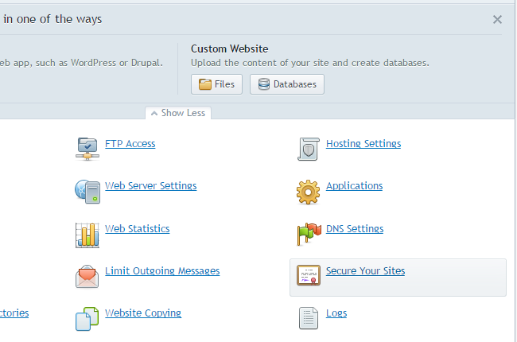Click the Web Server Settings globe icon
Image resolution: width=517 pixels, height=342 pixels.
87,192
